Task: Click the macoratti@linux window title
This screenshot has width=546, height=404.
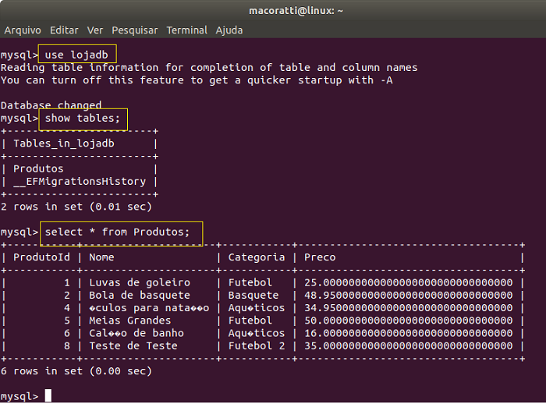Action: 296,11
